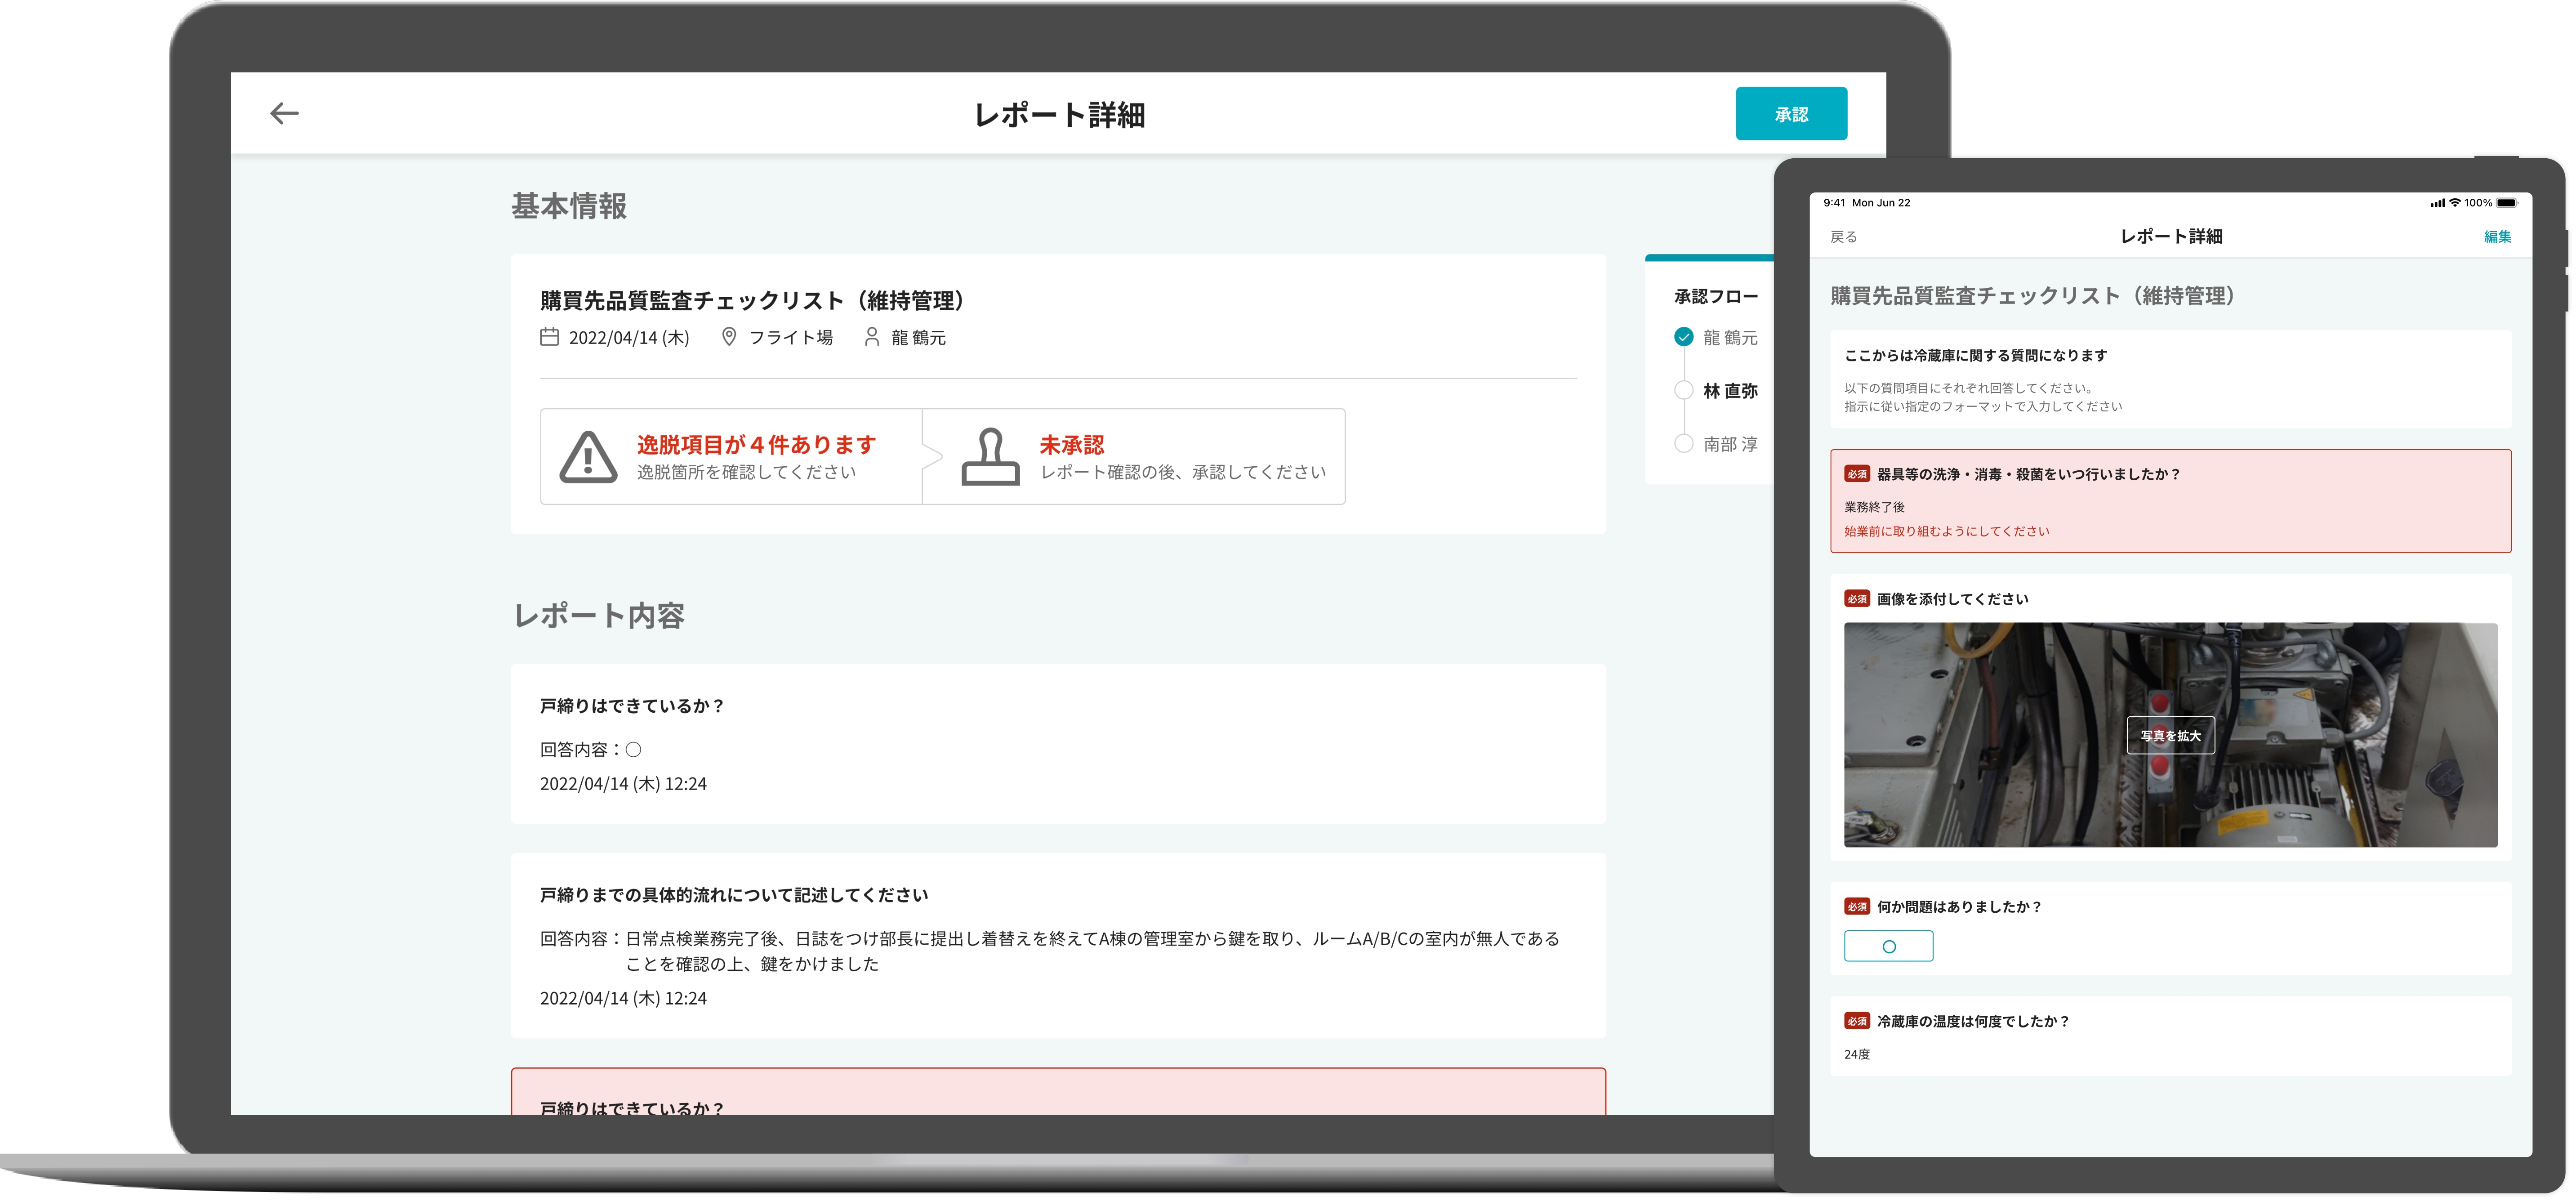
Task: Tap 戻る on the tablet
Action: tap(1844, 237)
